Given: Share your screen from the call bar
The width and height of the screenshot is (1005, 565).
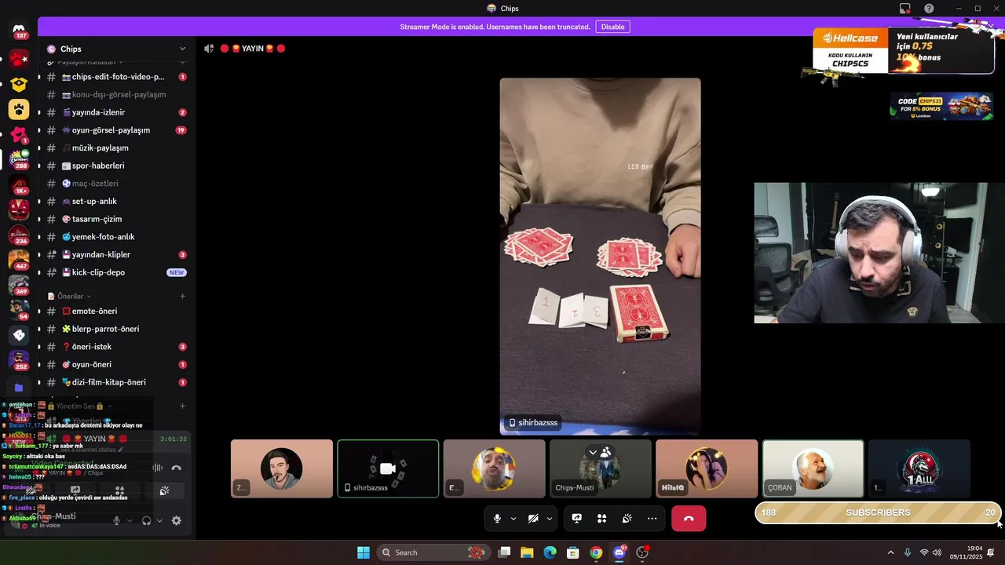Looking at the screenshot, I should pyautogui.click(x=576, y=519).
